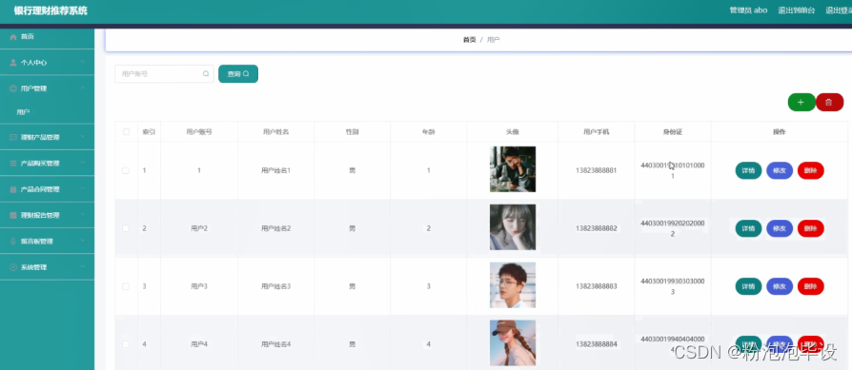This screenshot has height=370, width=852.
Task: Select the 用户 submenu item
Action: click(x=48, y=112)
